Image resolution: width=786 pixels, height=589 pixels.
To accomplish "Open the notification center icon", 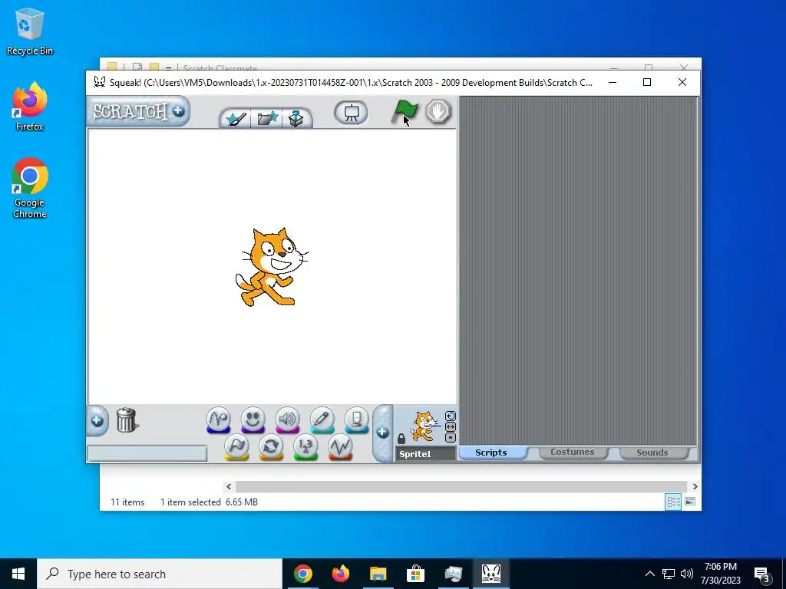I will coord(762,574).
